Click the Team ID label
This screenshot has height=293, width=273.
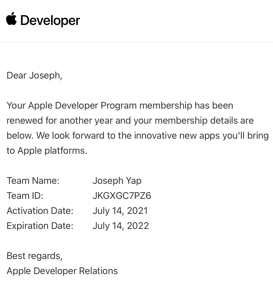[25, 196]
